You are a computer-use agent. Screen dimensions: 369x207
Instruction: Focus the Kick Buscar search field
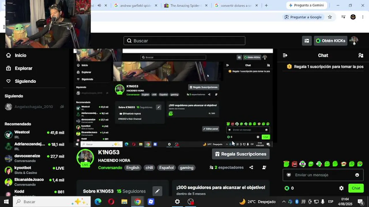click(184, 41)
